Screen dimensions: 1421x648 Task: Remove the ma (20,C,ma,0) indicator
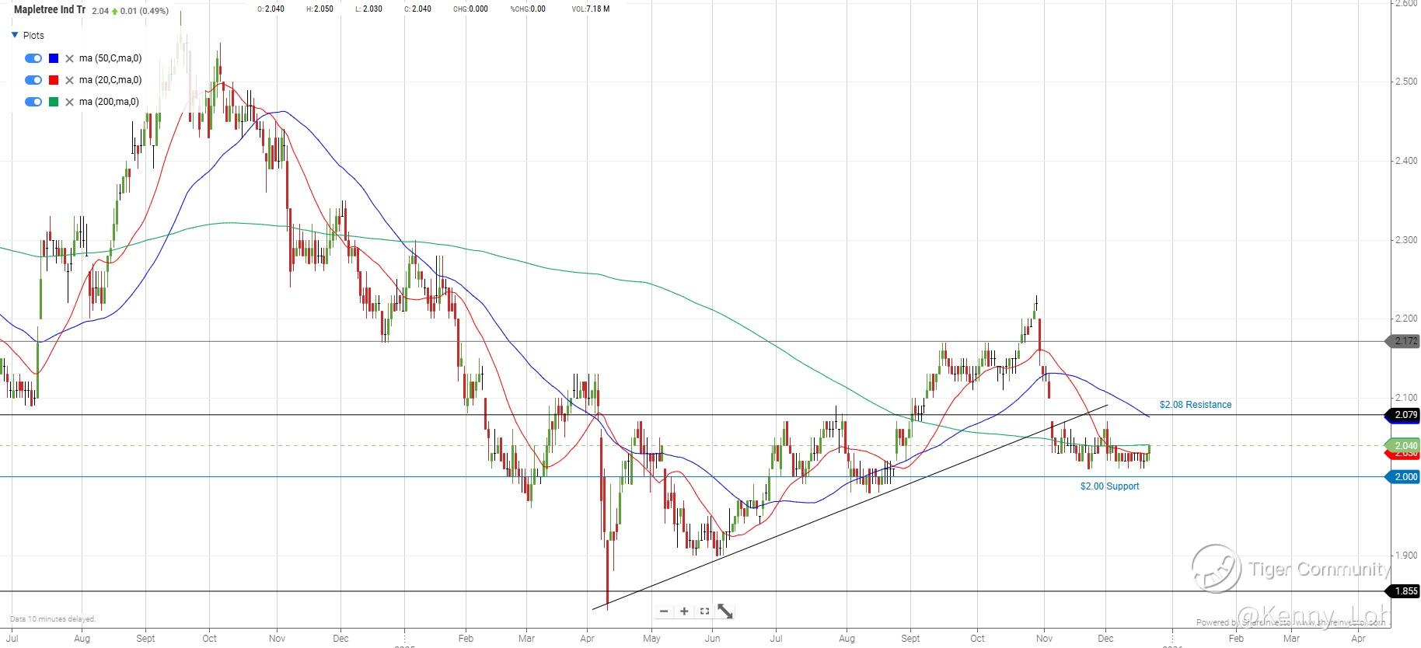pyautogui.click(x=70, y=80)
